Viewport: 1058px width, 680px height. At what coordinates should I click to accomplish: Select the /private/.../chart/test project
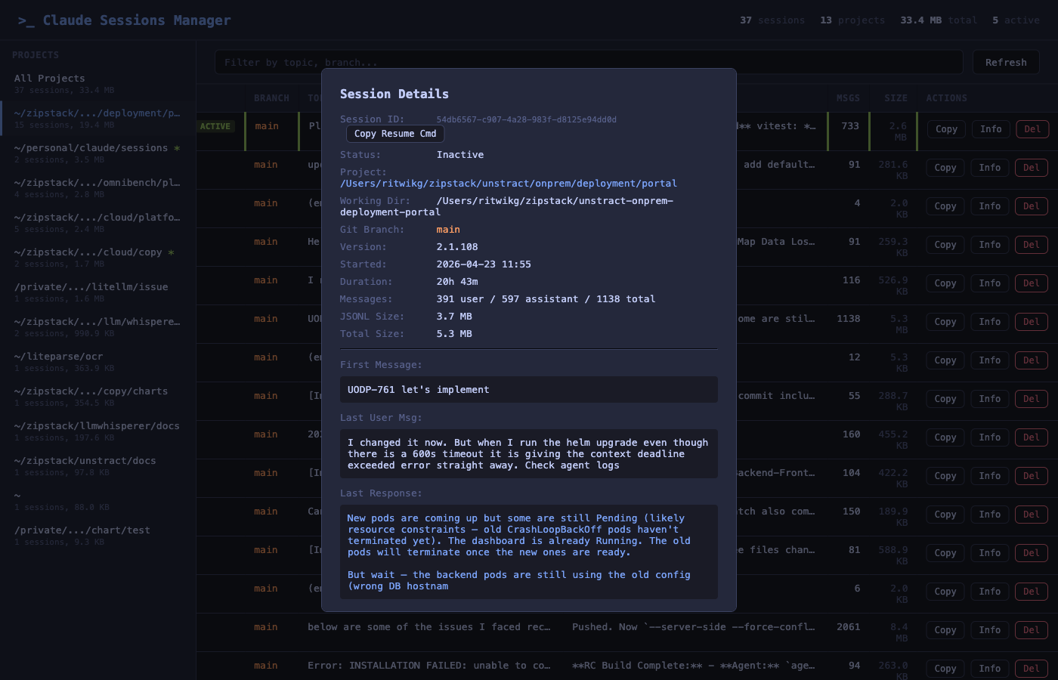82,530
